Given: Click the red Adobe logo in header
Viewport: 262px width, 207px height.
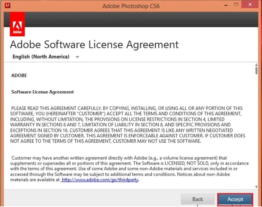Looking at the screenshot, I should click(17, 24).
